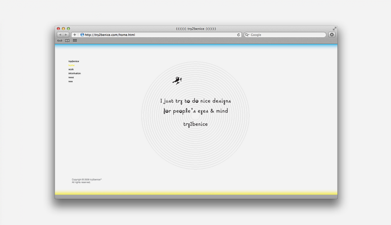The width and height of the screenshot is (391, 225).
Task: Go back with the Safari back arrow
Action: [x=60, y=35]
